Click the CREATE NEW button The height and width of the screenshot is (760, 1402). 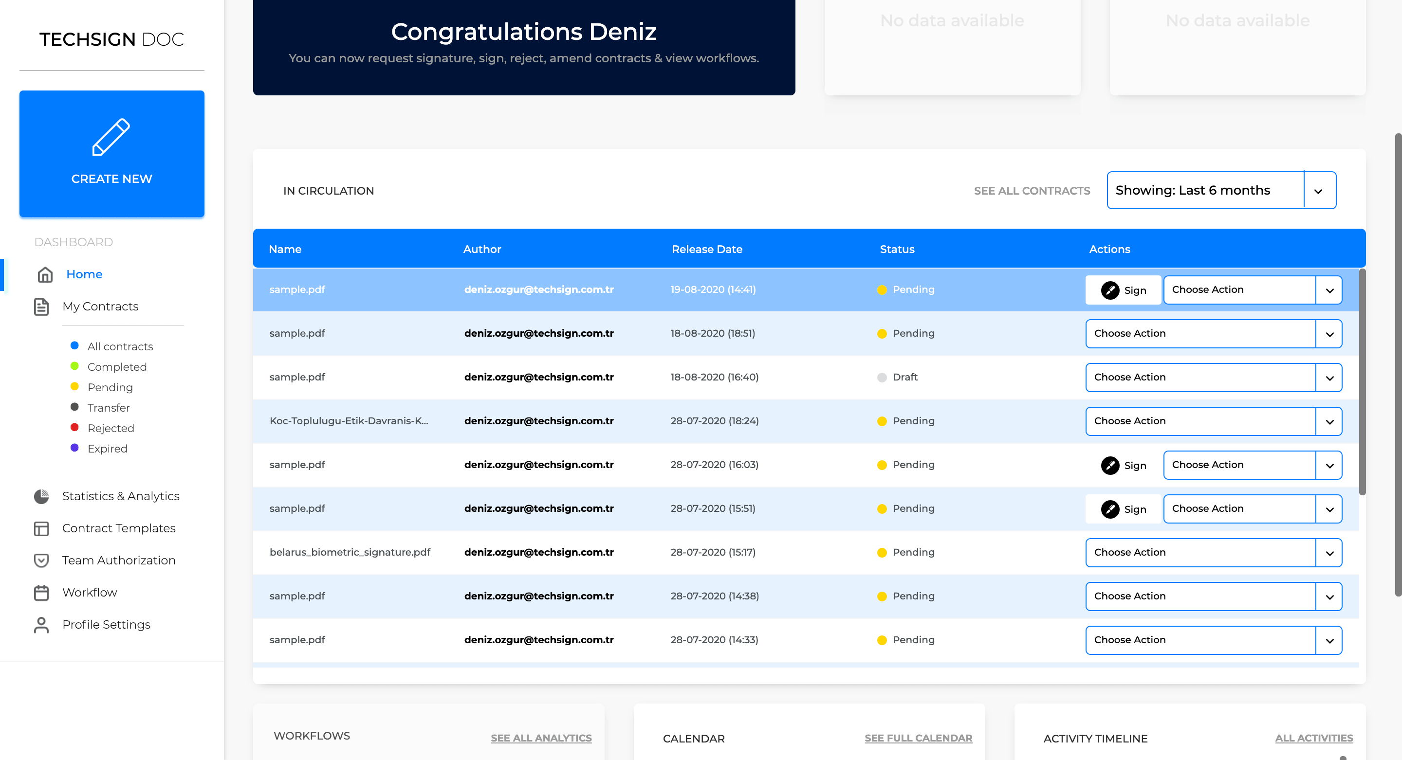click(x=111, y=154)
